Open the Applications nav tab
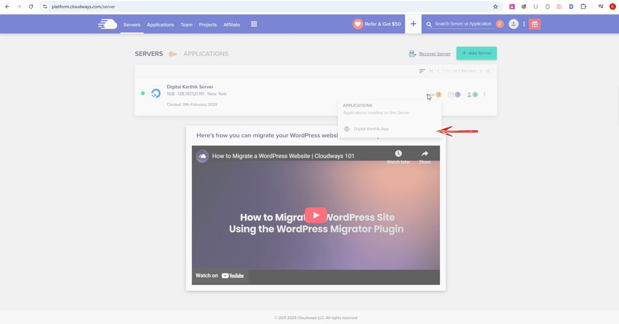The height and width of the screenshot is (324, 619). (x=160, y=25)
